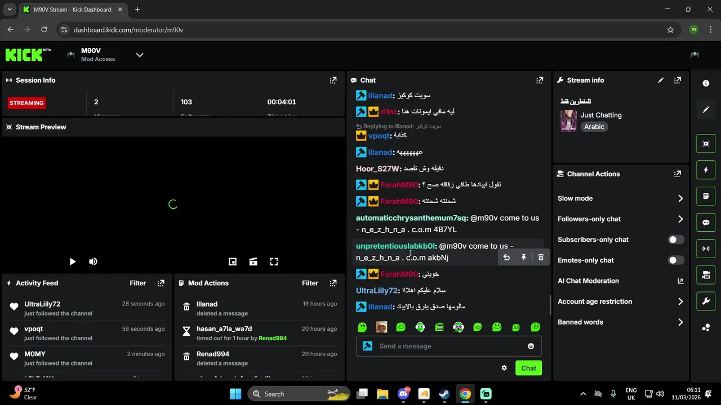Pop out the Chat panel
The image size is (721, 405).
[x=540, y=80]
